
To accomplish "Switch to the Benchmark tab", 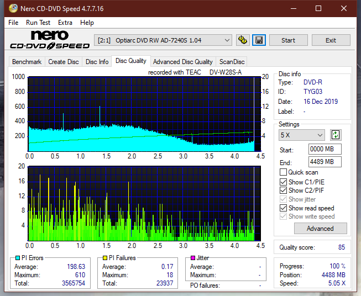I will 27,62.
